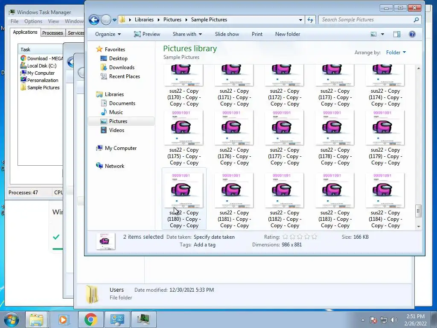Open the Music library
Screen dimensions: 437x328
point(116,112)
